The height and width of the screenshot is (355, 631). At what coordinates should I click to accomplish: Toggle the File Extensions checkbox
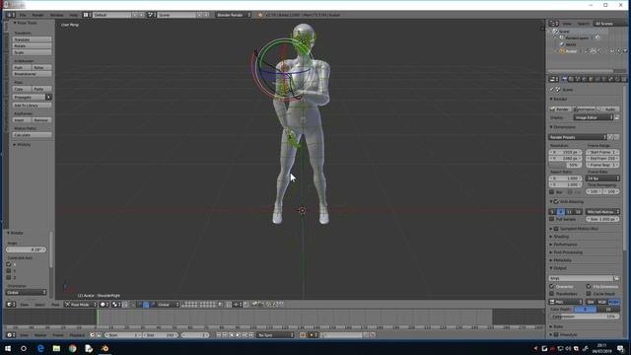pos(589,286)
